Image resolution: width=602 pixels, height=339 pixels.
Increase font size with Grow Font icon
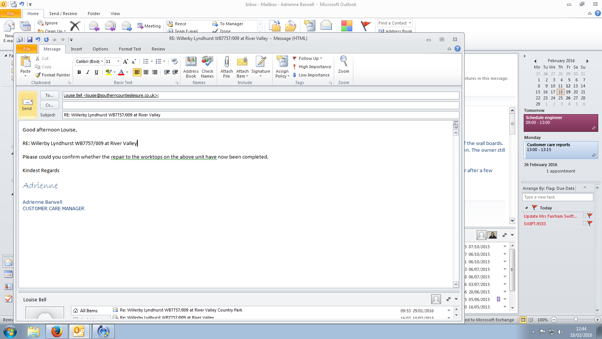(x=126, y=61)
